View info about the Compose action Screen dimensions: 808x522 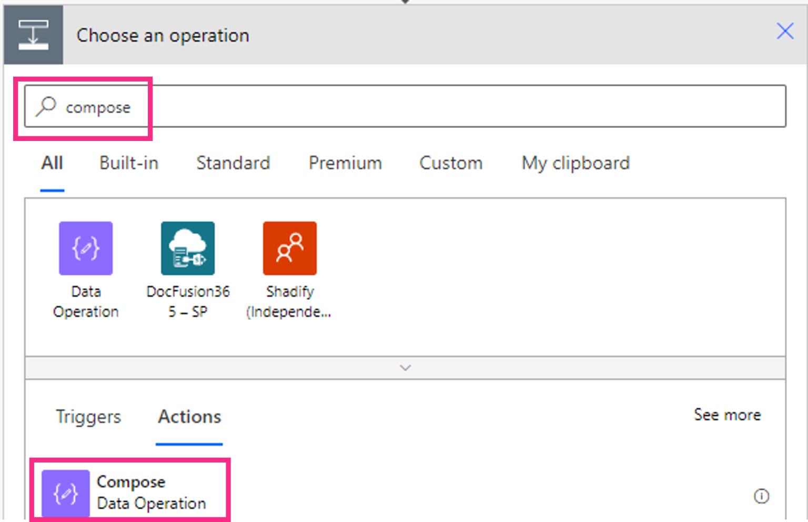point(761,495)
